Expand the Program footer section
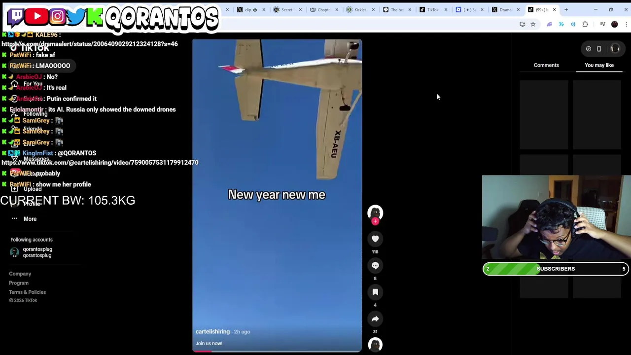 [x=19, y=283]
